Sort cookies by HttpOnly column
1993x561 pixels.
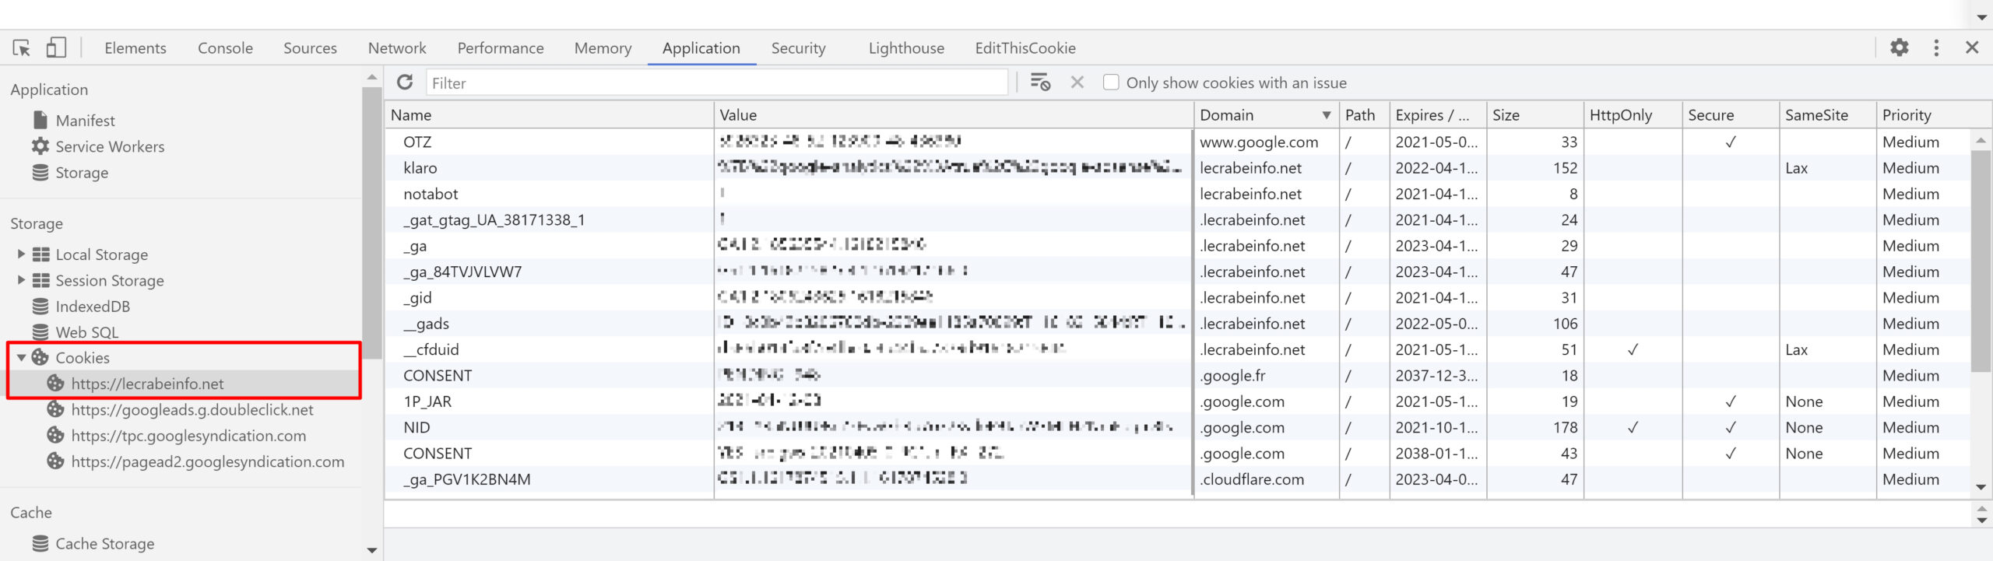tap(1633, 115)
